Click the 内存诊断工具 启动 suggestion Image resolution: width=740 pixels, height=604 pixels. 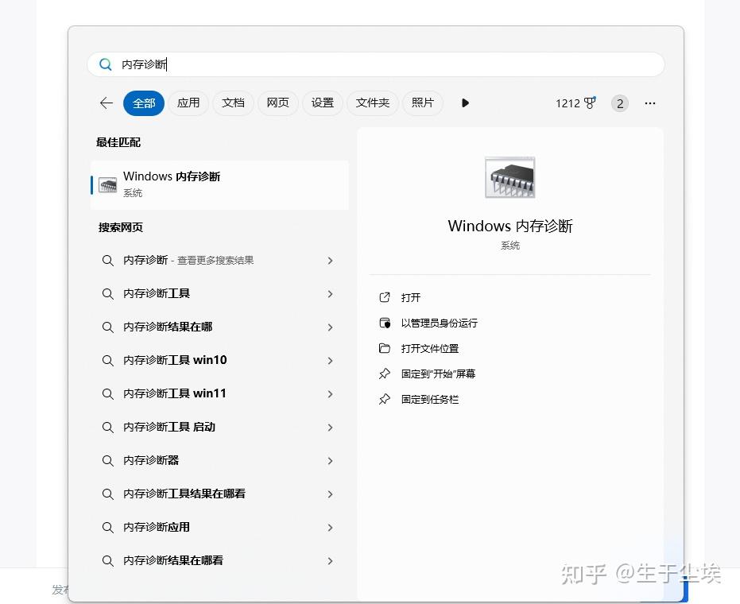(220, 428)
